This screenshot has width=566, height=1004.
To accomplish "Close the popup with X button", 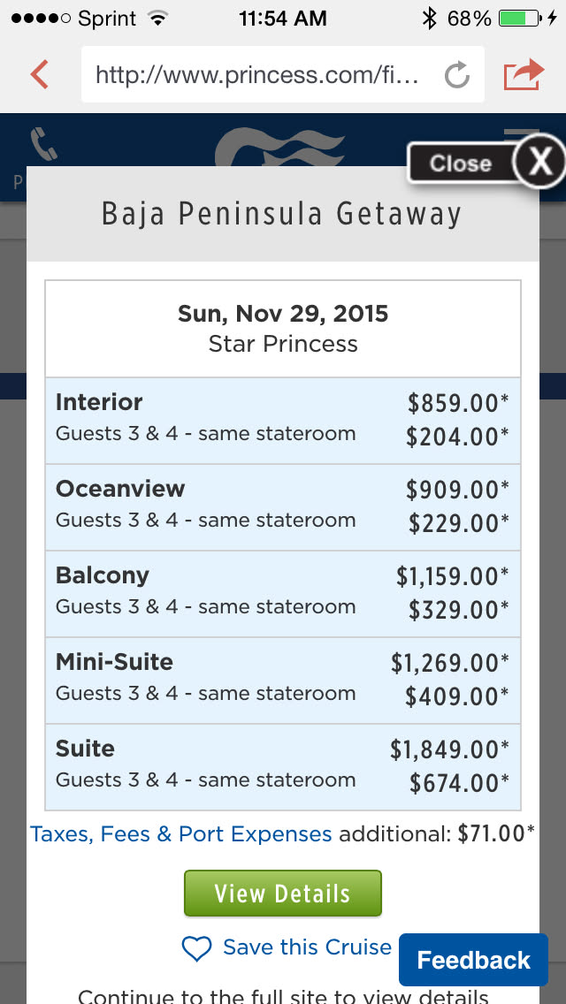I will (539, 162).
